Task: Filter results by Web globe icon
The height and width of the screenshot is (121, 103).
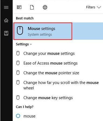Action: coord(45,7)
